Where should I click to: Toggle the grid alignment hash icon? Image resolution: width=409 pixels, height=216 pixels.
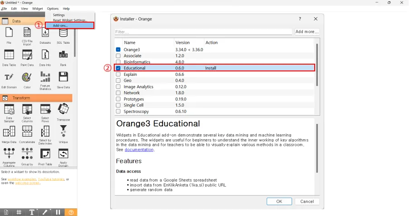(19, 212)
